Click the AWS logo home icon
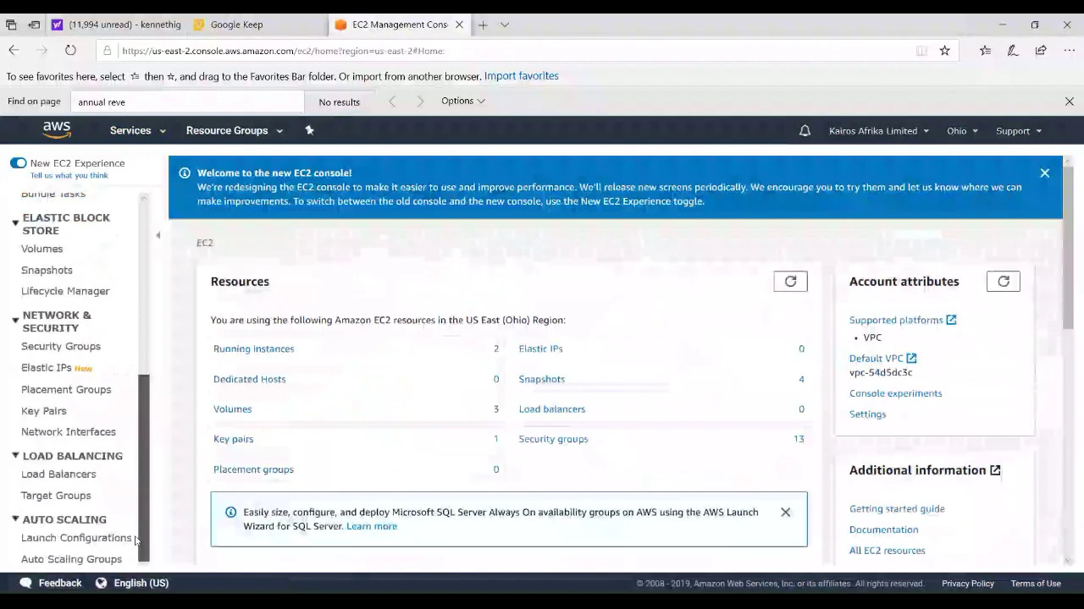Screen dimensions: 1084x609 (57, 130)
